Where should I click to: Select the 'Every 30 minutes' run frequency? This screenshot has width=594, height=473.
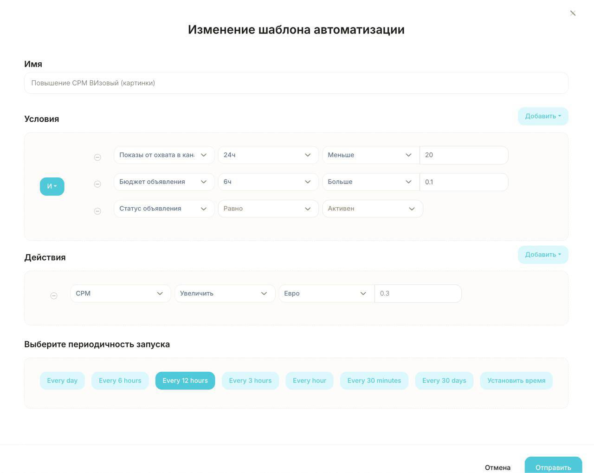pyautogui.click(x=374, y=380)
